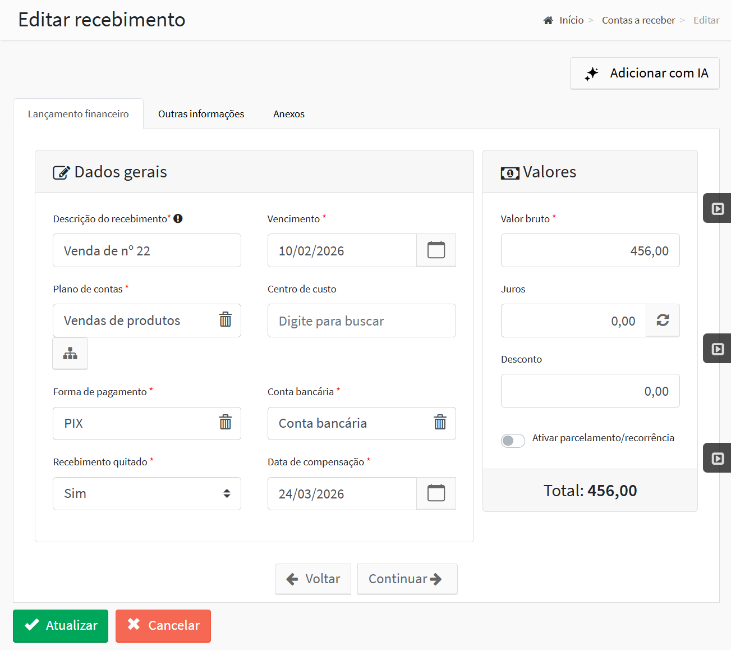Clear Plano de contas with trash icon

(225, 320)
